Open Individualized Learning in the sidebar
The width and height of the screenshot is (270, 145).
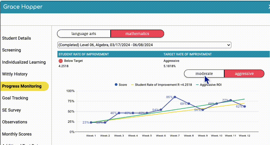24,62
